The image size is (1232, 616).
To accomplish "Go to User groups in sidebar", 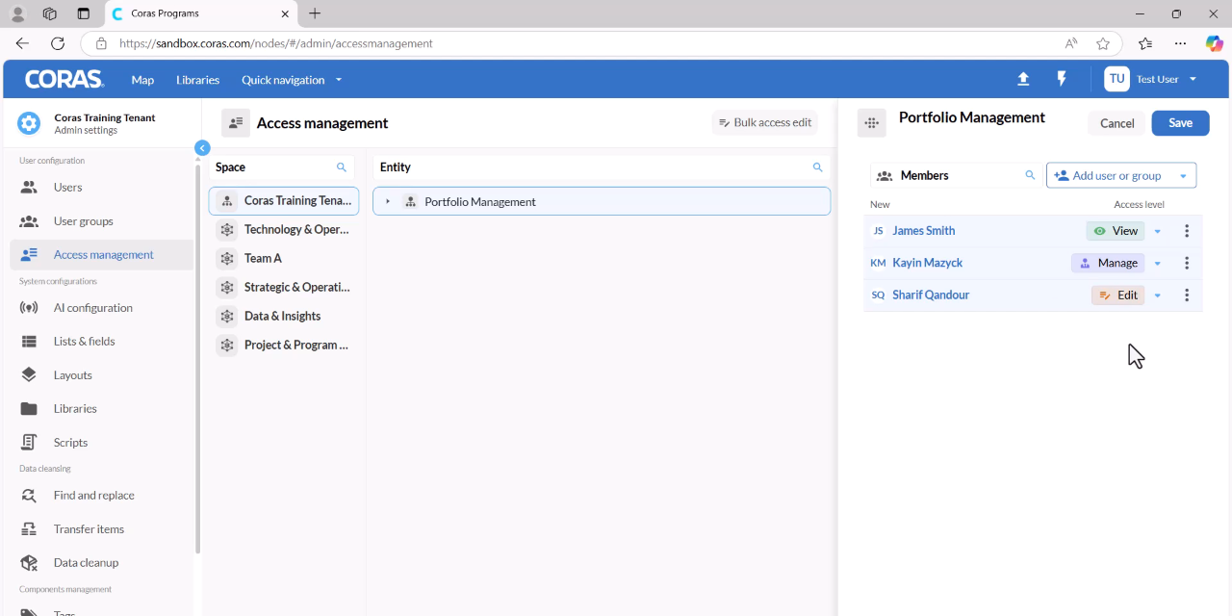I will [x=102, y=221].
